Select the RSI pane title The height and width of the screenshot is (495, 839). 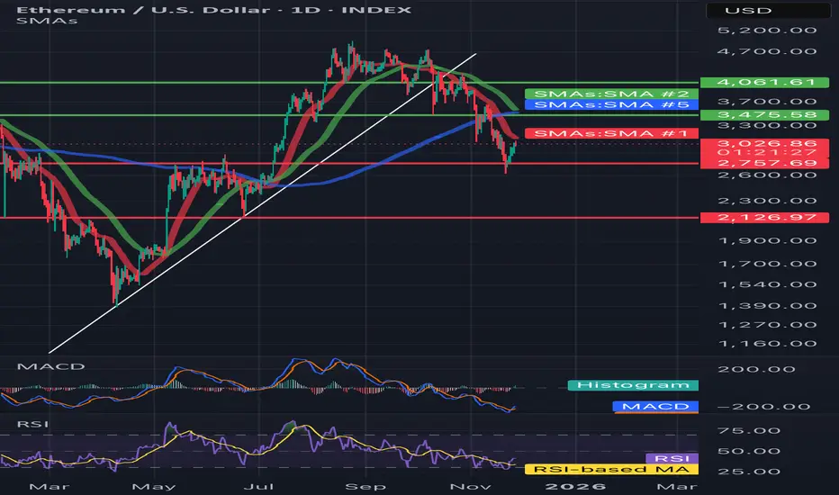32,425
